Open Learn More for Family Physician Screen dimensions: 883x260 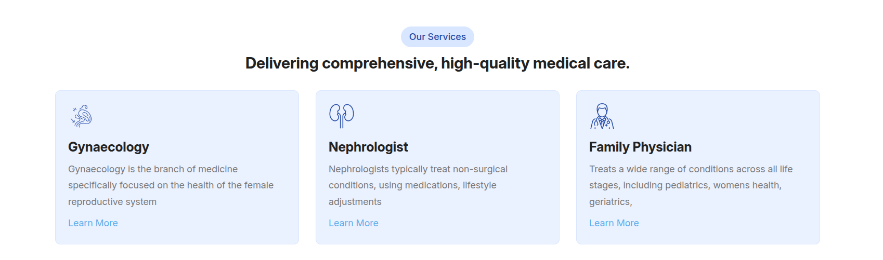pyautogui.click(x=614, y=223)
